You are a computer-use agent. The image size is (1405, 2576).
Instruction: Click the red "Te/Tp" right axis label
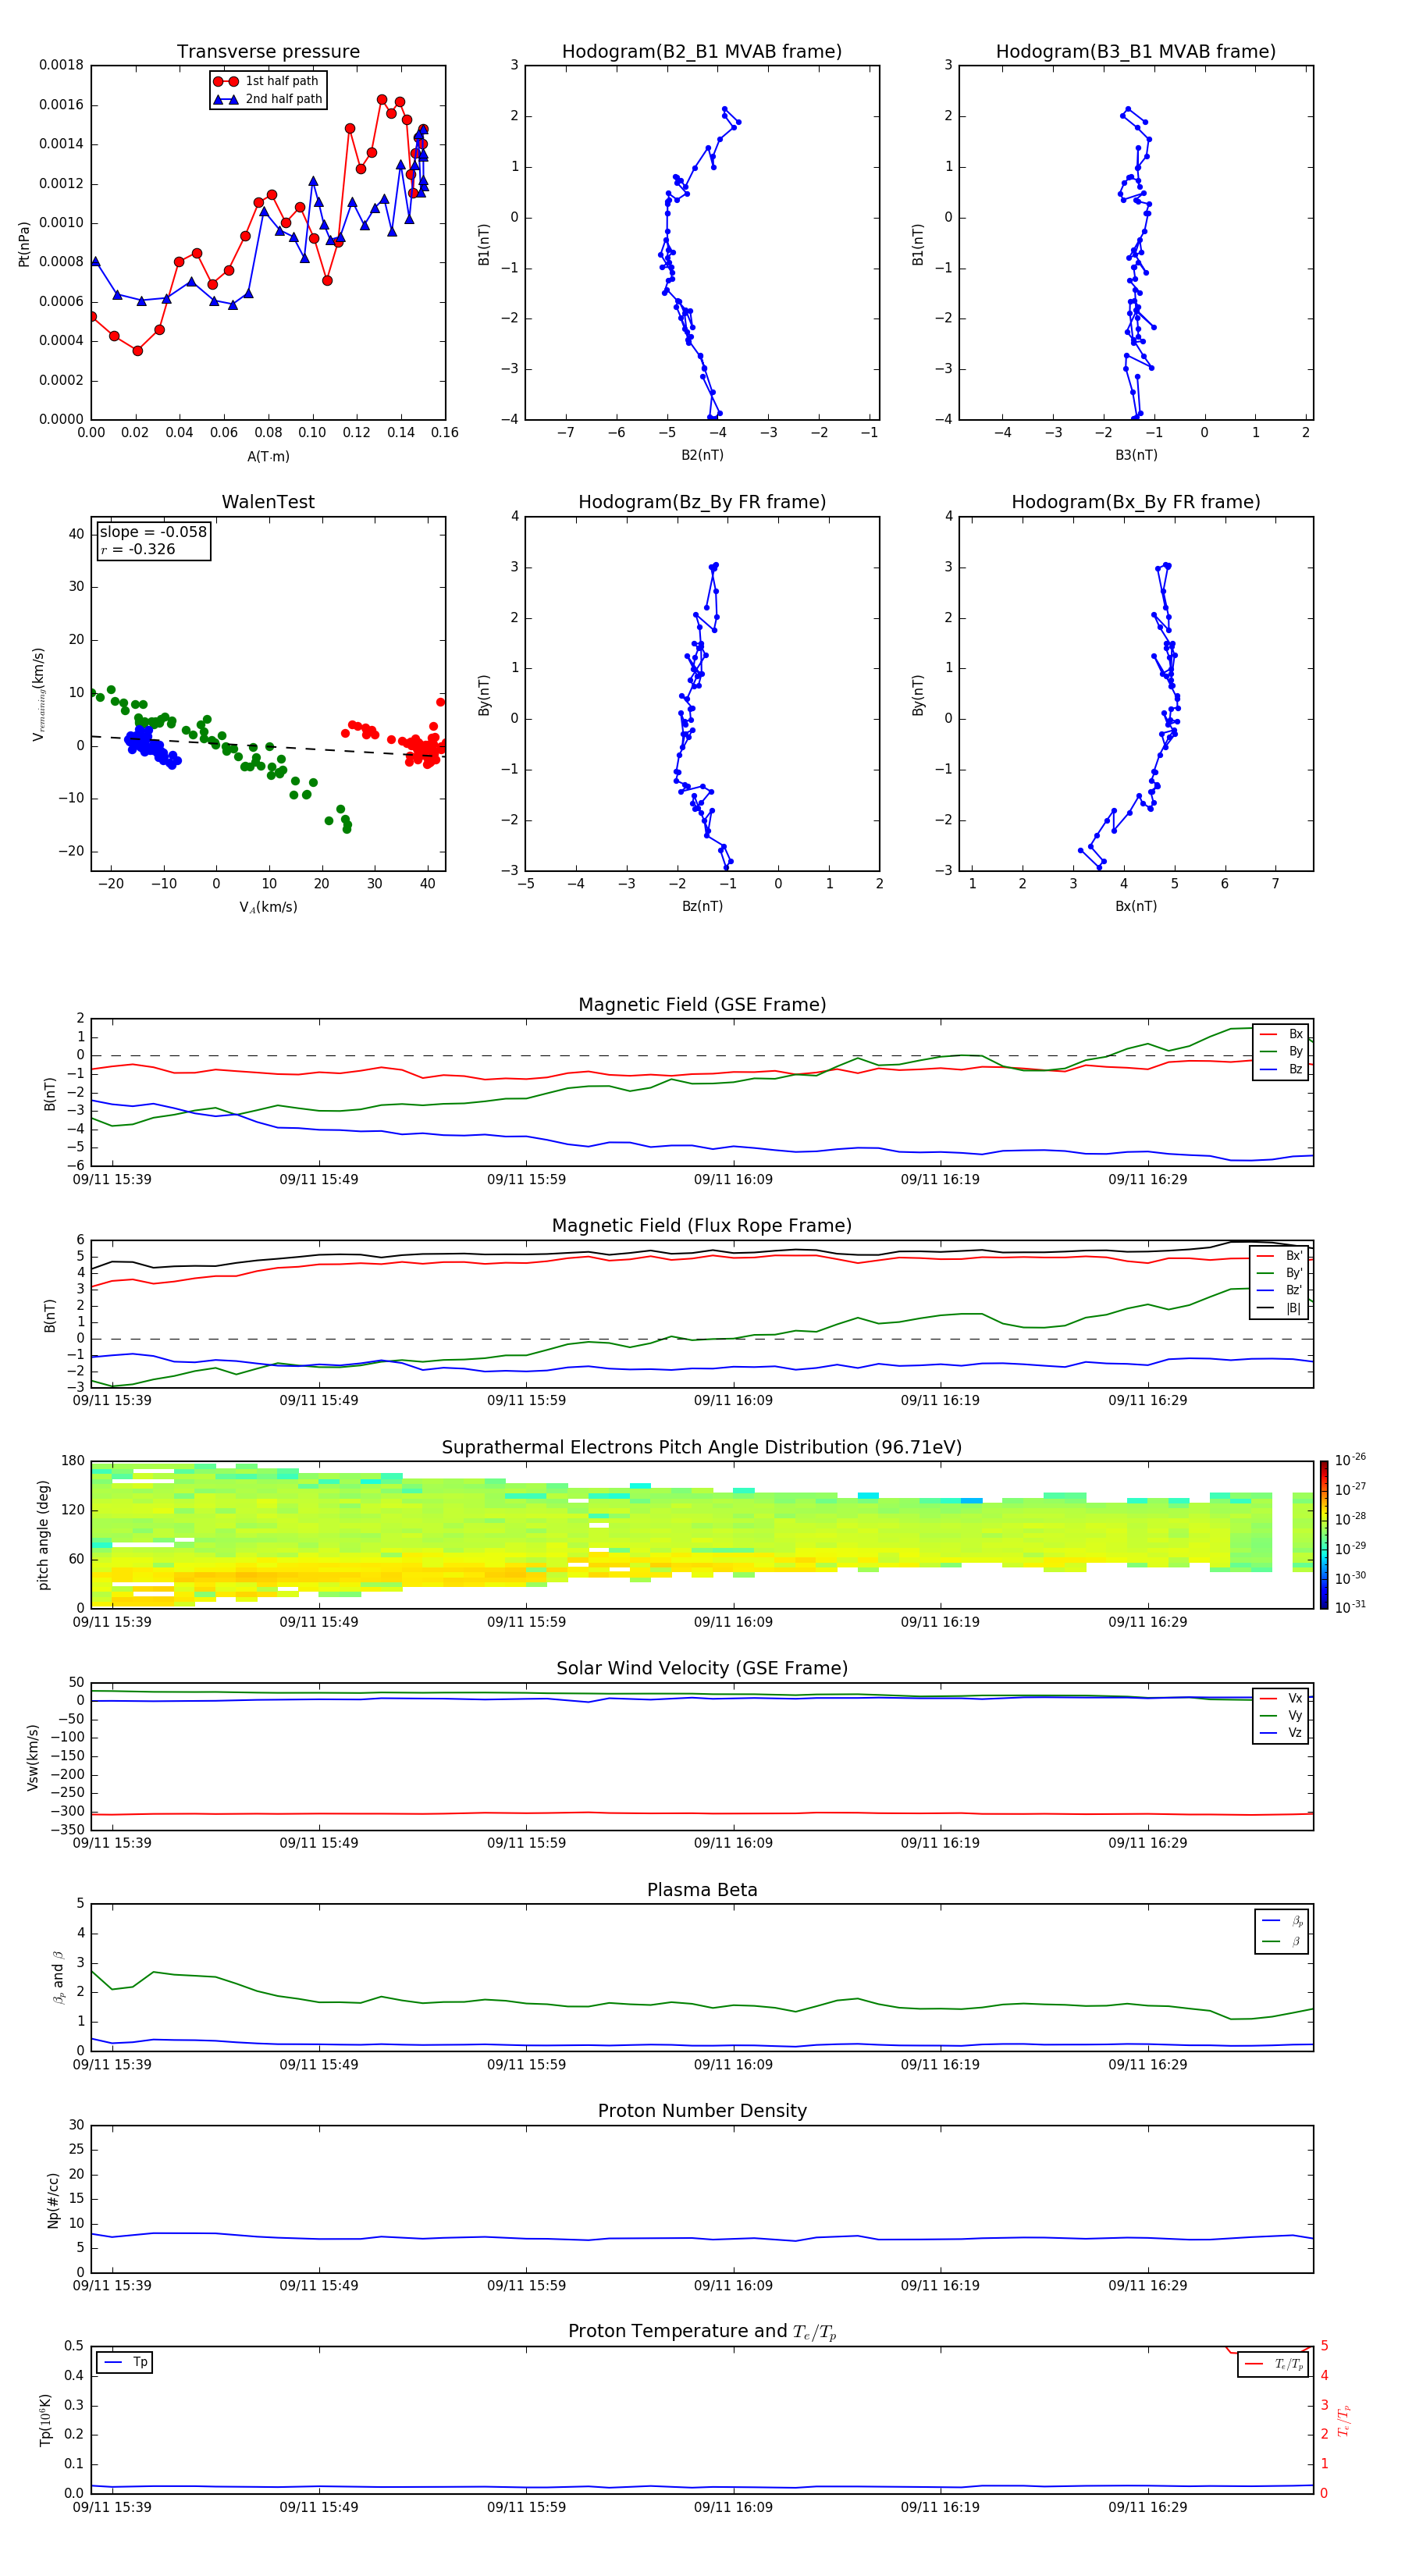pos(1344,2420)
